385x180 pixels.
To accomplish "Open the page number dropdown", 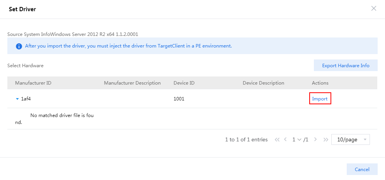I will 296,139.
